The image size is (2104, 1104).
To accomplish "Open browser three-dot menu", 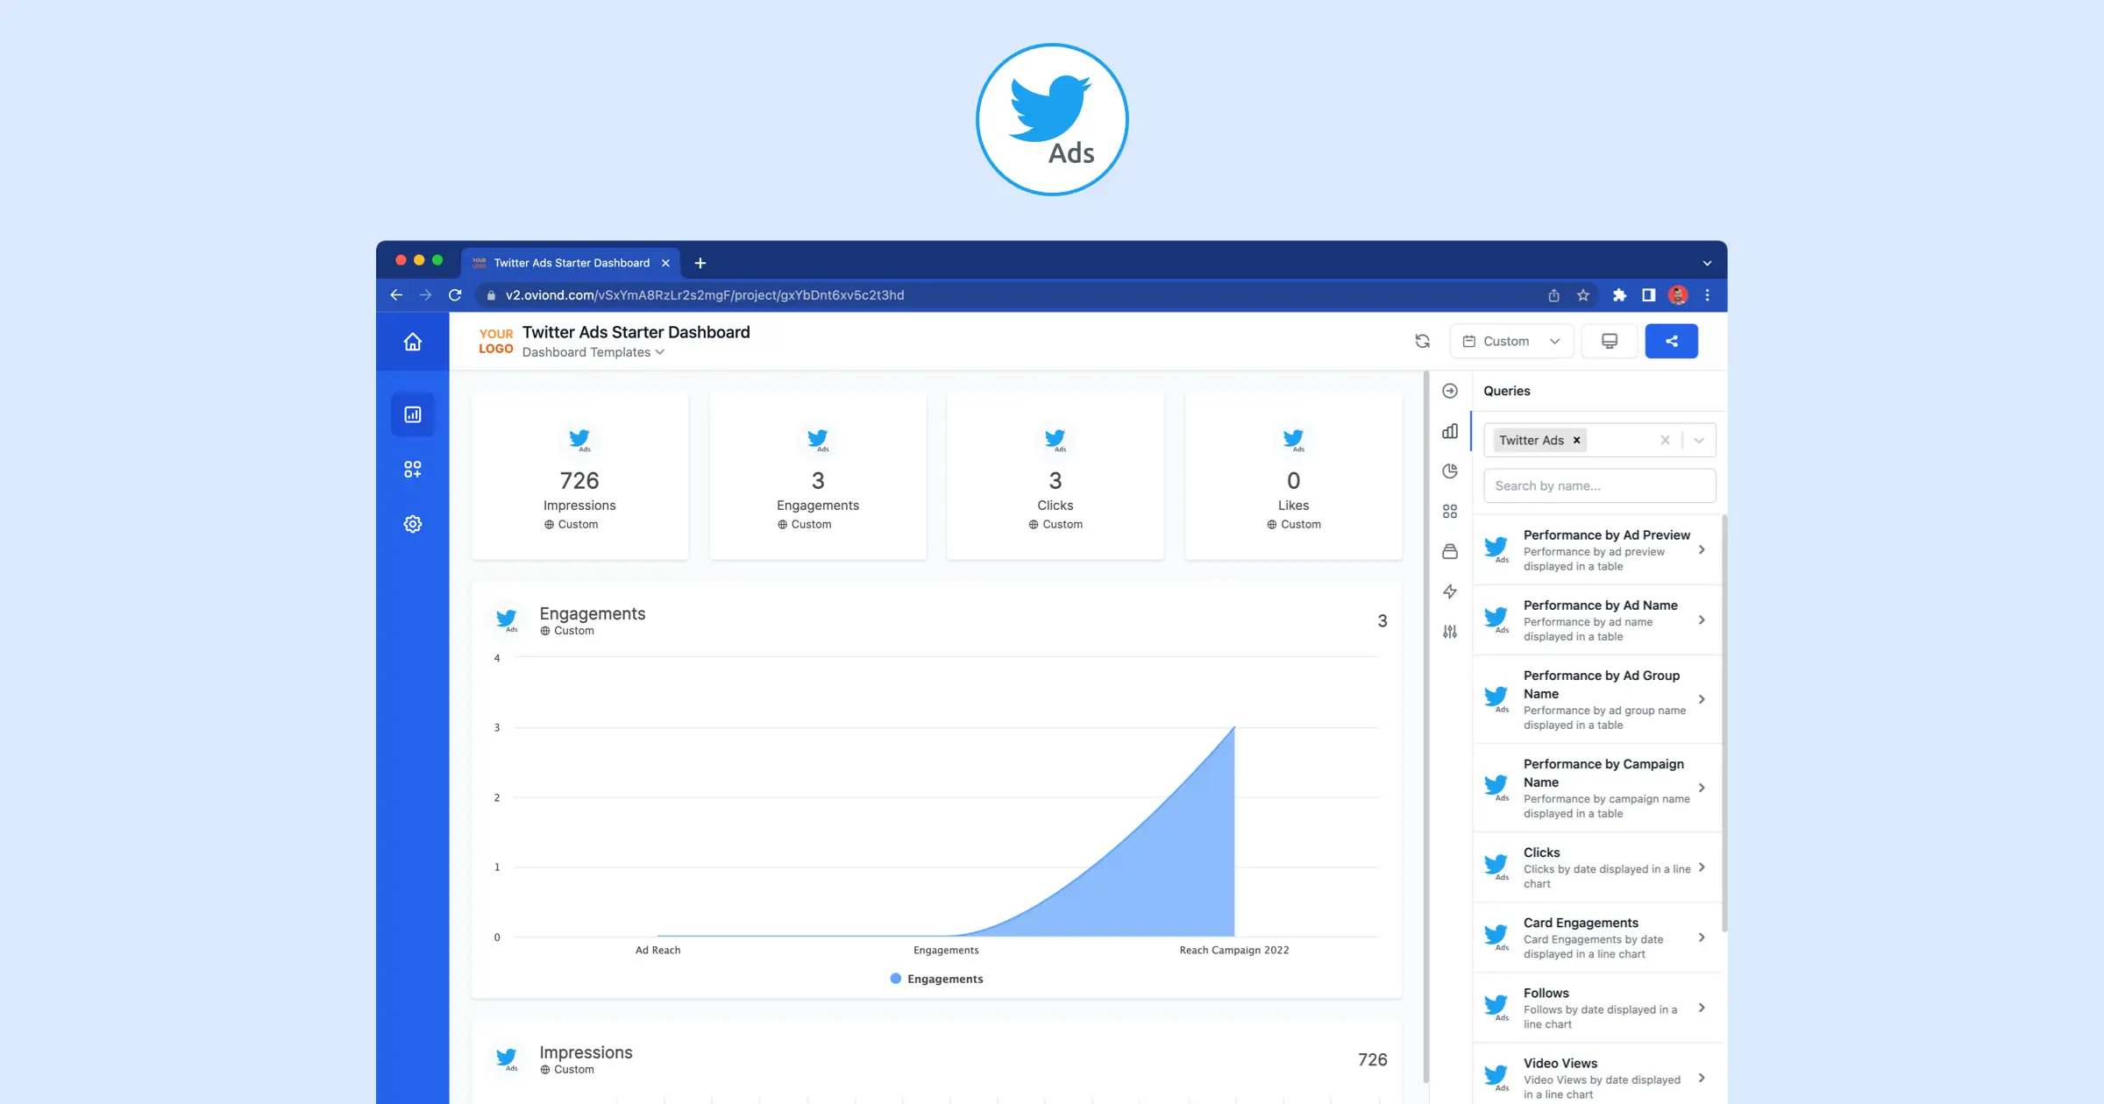I will point(1707,295).
